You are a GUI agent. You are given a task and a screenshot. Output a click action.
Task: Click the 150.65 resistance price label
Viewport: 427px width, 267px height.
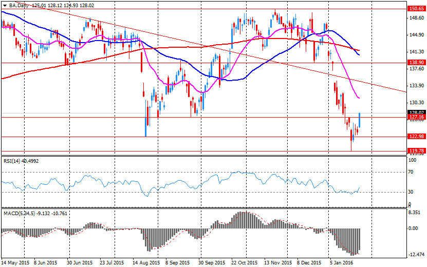coord(416,9)
